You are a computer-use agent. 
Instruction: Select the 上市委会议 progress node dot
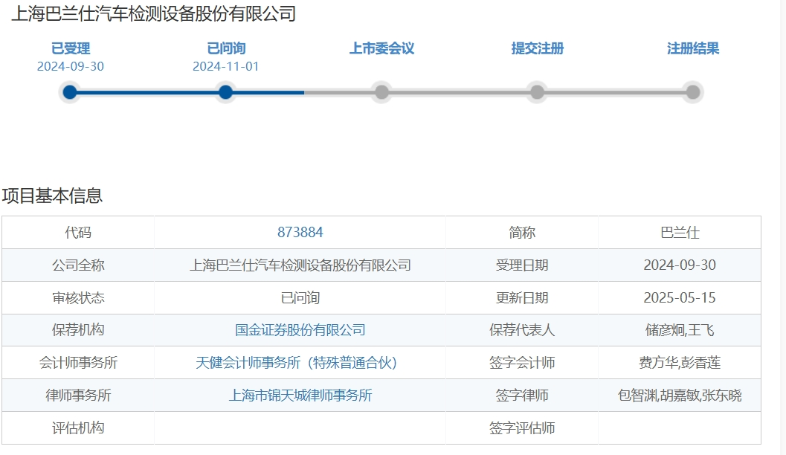coord(381,92)
